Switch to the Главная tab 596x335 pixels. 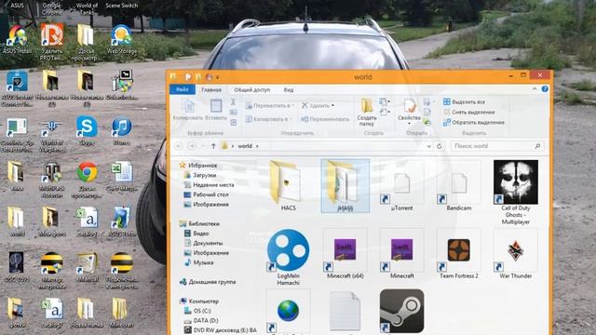211,90
